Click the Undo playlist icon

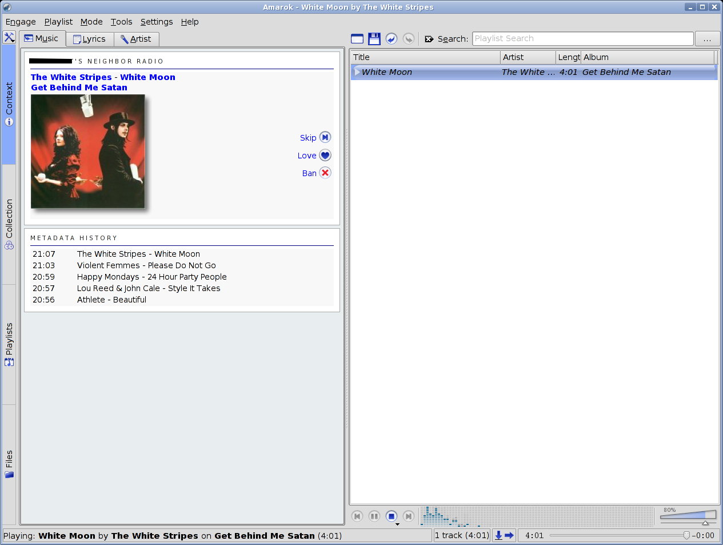pos(392,39)
